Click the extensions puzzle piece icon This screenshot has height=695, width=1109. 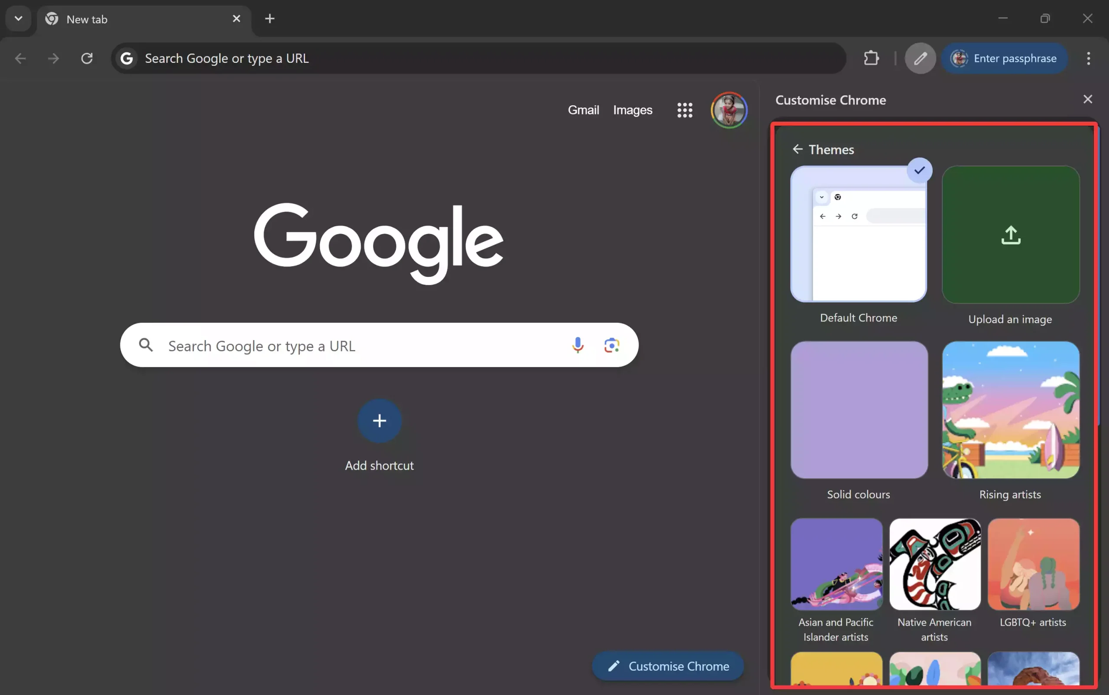pos(871,58)
